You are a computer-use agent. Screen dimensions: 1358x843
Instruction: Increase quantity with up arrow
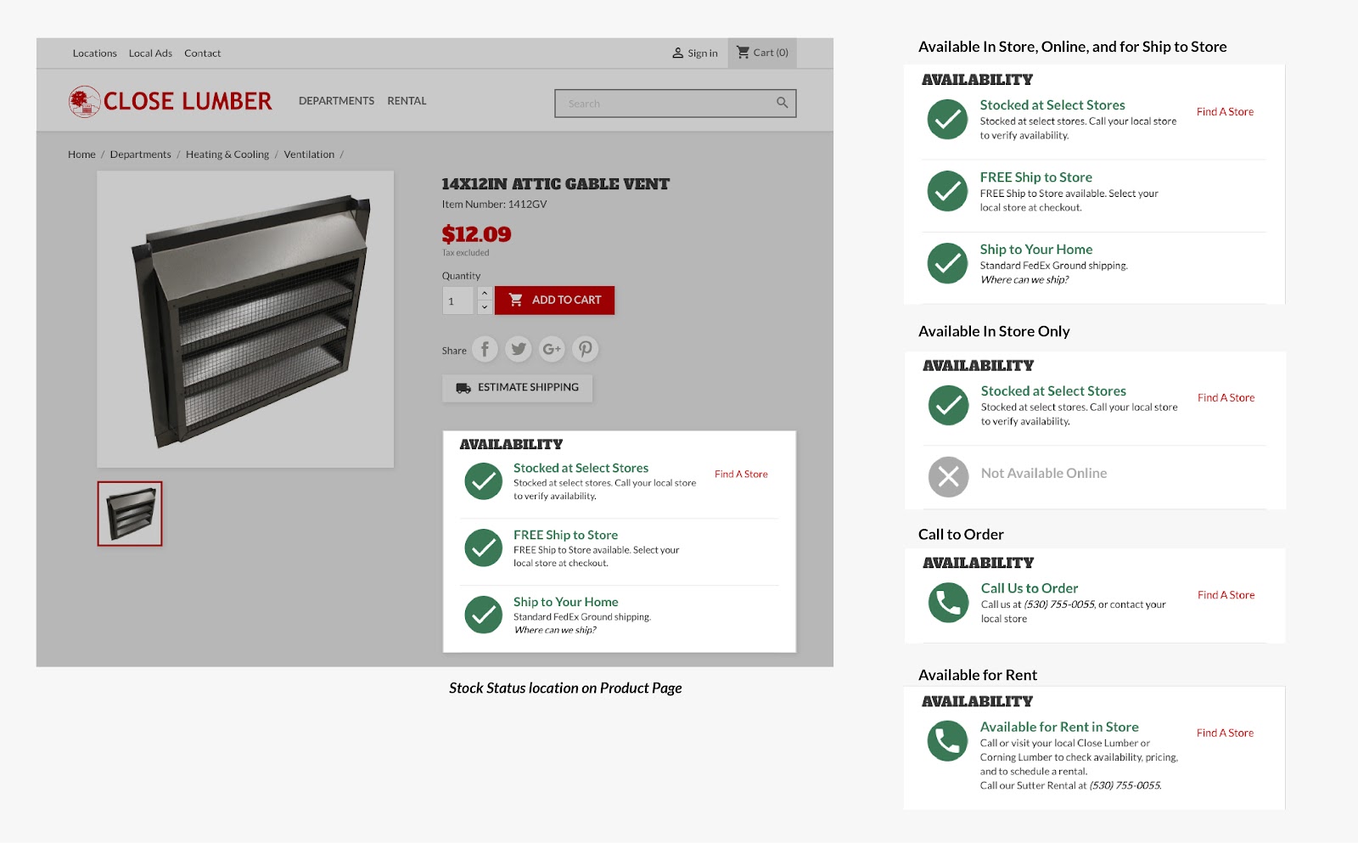click(485, 293)
